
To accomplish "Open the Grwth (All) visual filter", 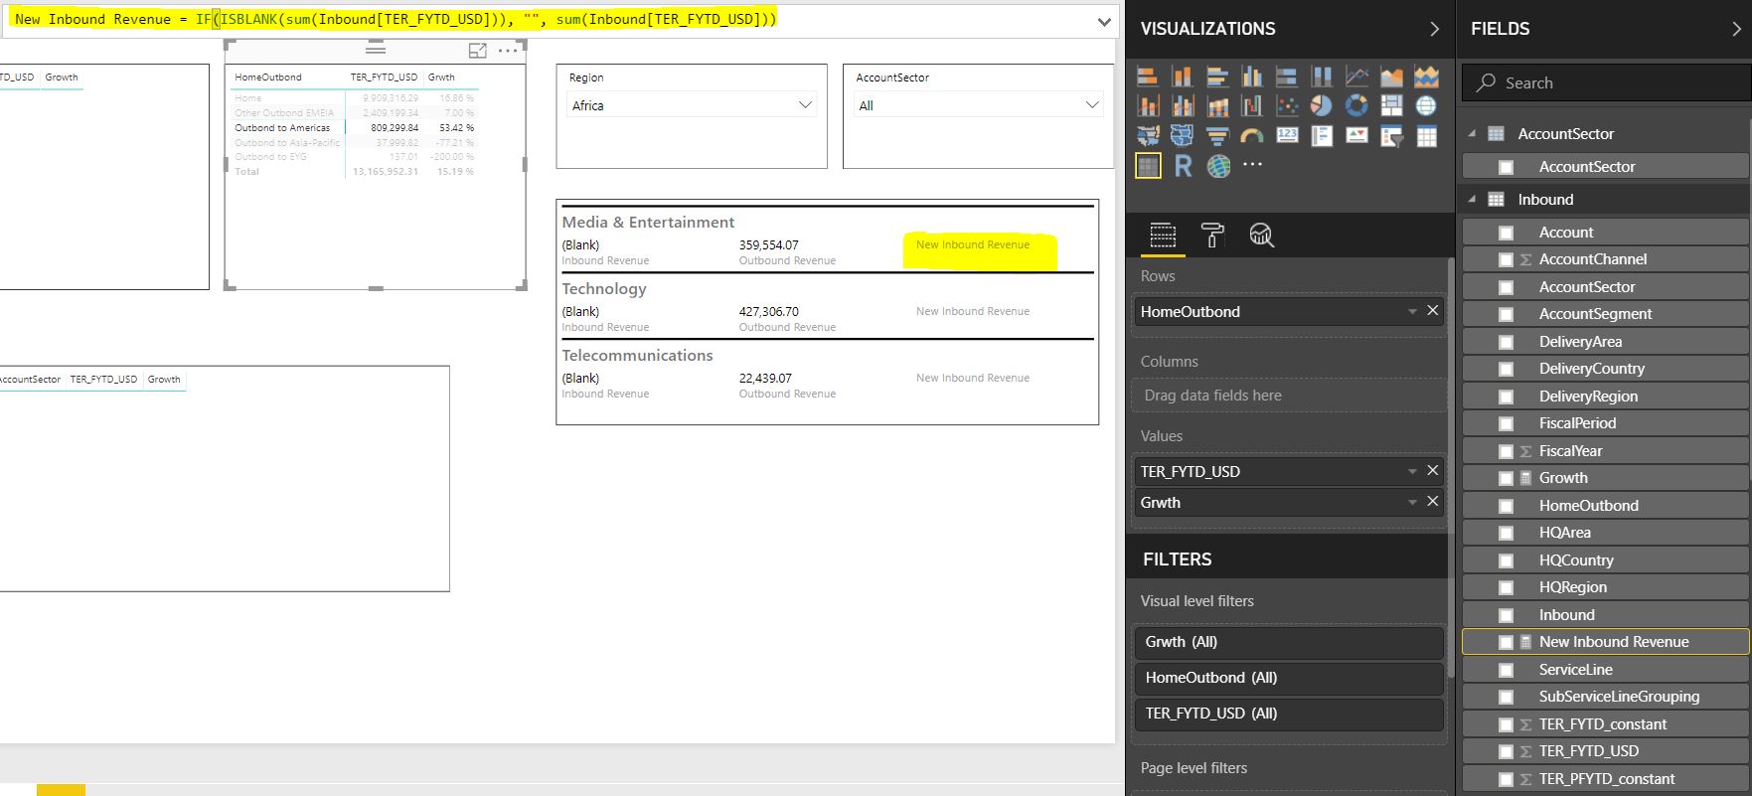I will pos(1289,642).
